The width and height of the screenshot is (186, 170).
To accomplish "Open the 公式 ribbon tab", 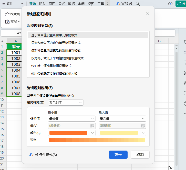I will (62, 4).
